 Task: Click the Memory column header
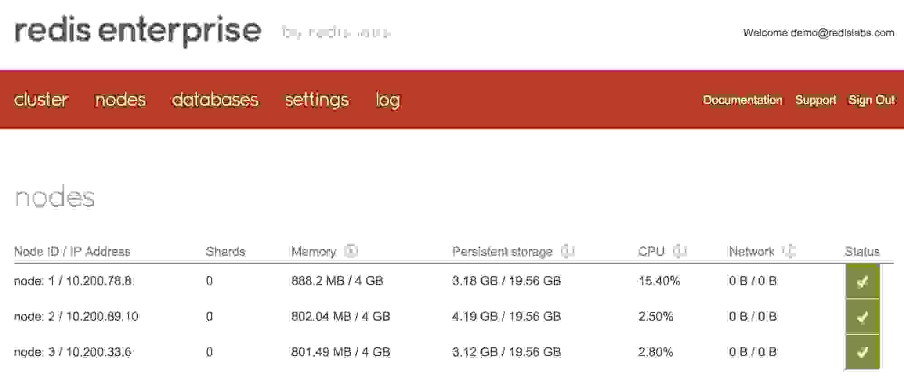tap(313, 252)
